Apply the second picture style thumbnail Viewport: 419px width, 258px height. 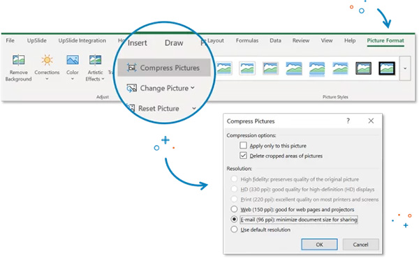pyautogui.click(x=247, y=68)
